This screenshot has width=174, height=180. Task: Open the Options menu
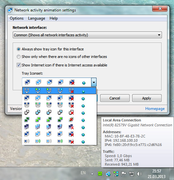coord(17,18)
